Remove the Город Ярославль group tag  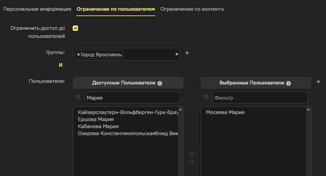[x=78, y=54]
